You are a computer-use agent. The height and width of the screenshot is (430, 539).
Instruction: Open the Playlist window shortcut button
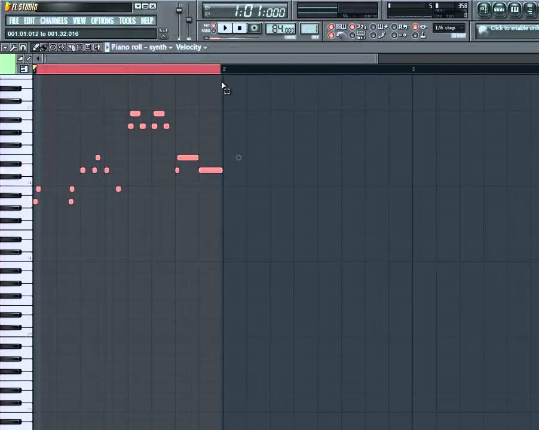pos(483,10)
